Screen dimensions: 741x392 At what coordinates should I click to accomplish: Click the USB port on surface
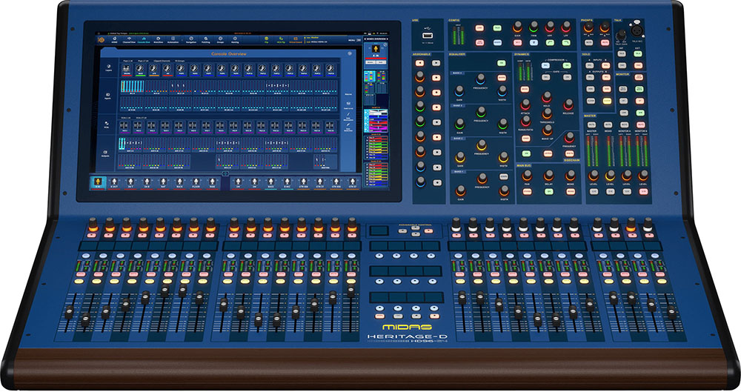click(428, 36)
